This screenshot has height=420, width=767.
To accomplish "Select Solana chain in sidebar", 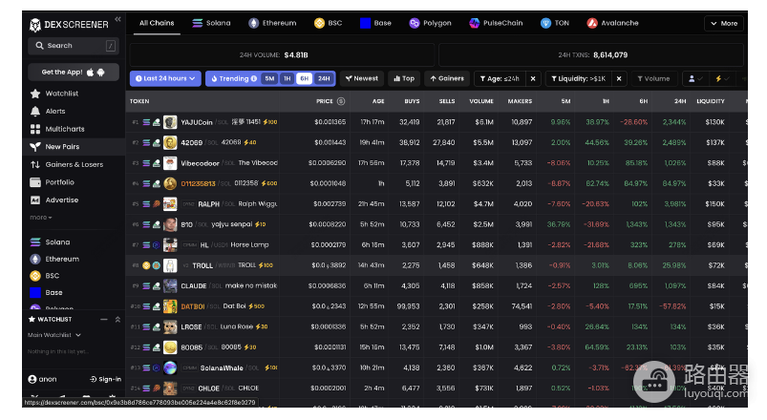I will (57, 242).
